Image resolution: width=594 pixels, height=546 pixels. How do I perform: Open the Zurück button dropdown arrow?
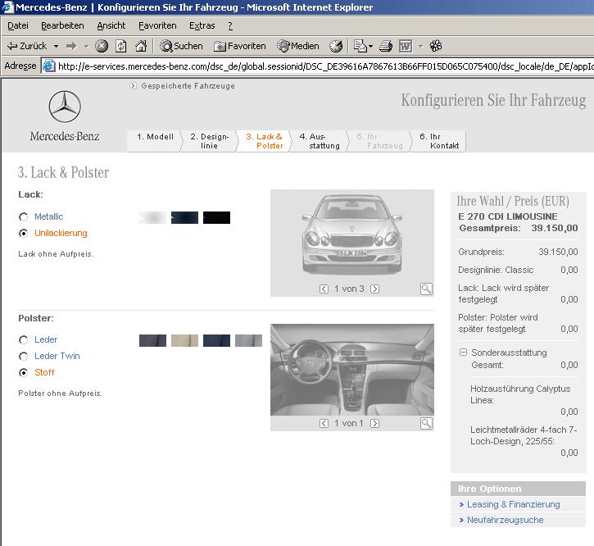(x=56, y=46)
